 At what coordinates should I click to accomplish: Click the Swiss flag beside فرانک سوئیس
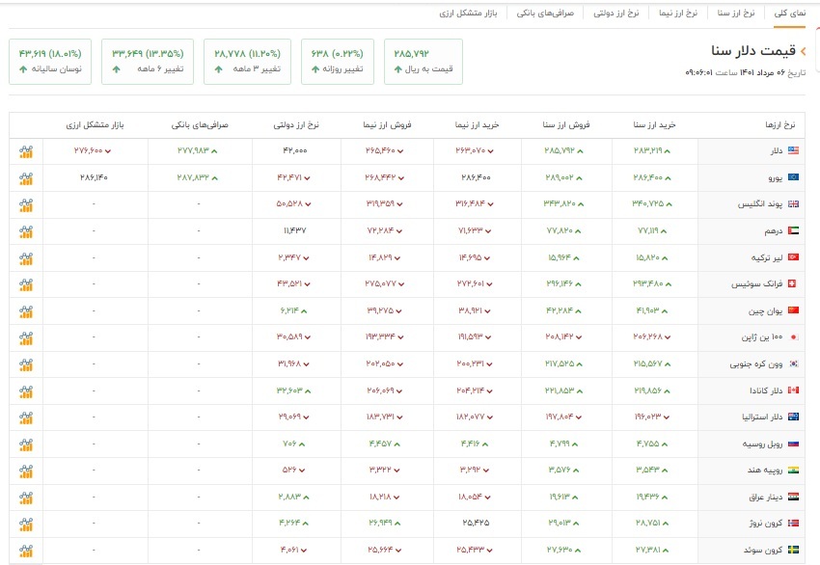pyautogui.click(x=793, y=284)
